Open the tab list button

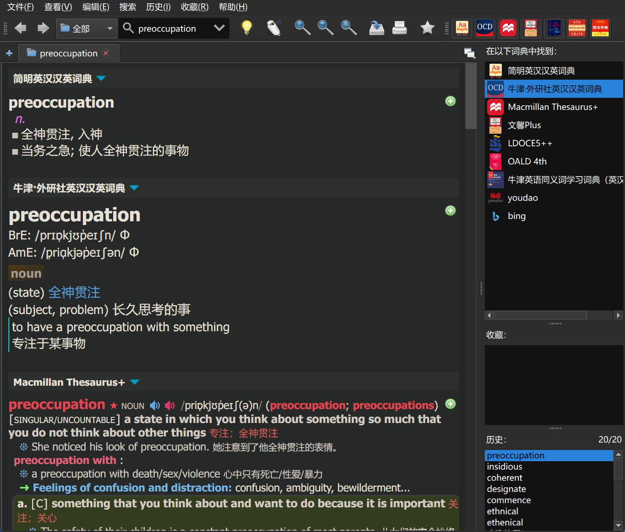[x=470, y=53]
